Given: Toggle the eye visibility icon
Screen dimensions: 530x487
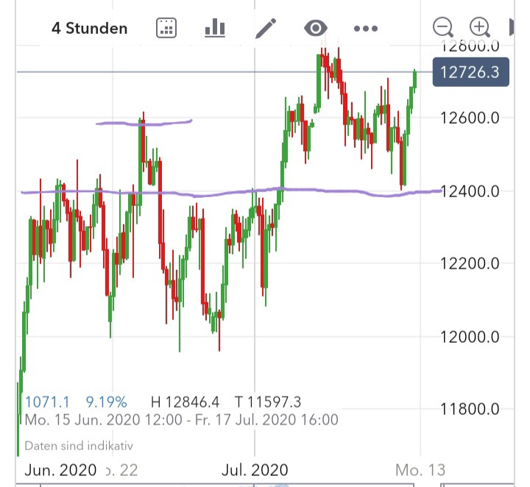Looking at the screenshot, I should [315, 29].
